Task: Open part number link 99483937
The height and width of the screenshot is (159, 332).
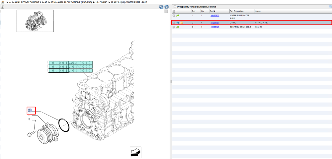Action: 215,16
